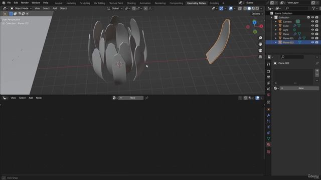The image size is (321, 180).
Task: Disable Camera object render camera icon
Action: (317, 21)
